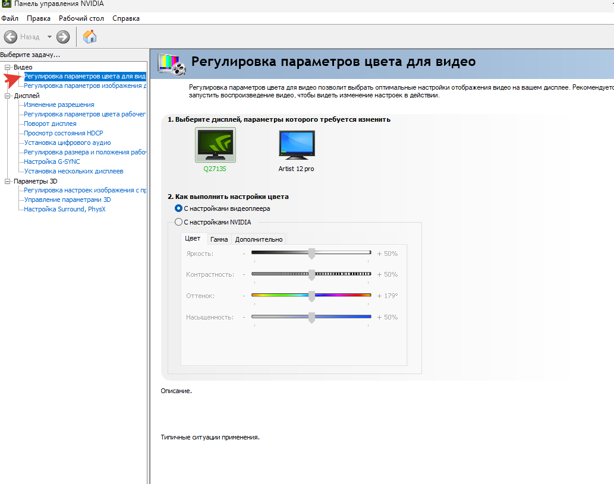Select 'С настройками видеоплеера' radio button
This screenshot has height=484, width=614.
[x=179, y=208]
